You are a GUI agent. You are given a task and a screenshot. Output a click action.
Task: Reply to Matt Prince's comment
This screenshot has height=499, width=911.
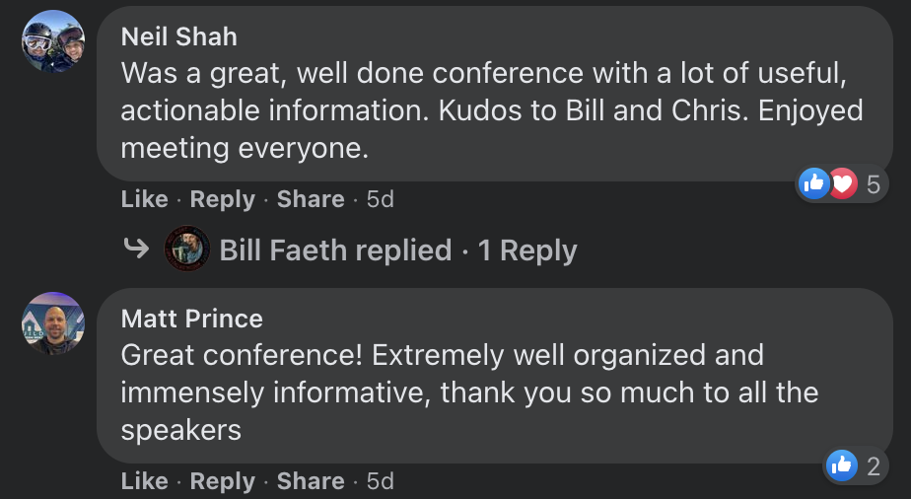coord(222,481)
